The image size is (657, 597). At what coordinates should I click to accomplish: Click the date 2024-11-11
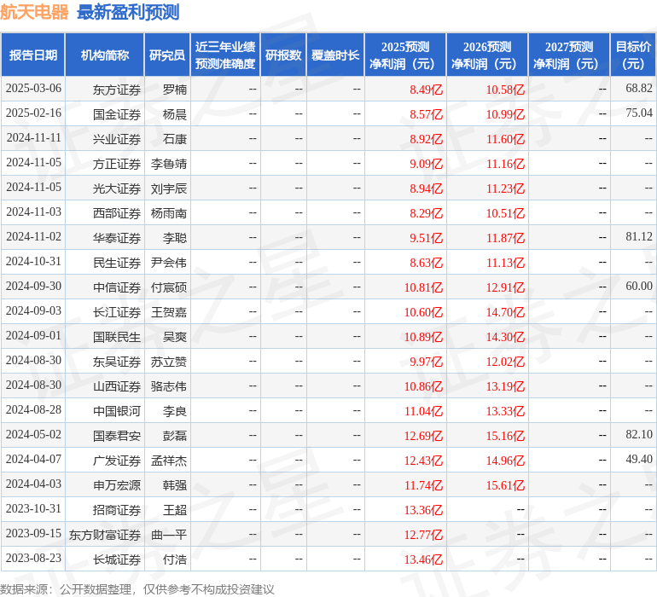coord(33,137)
